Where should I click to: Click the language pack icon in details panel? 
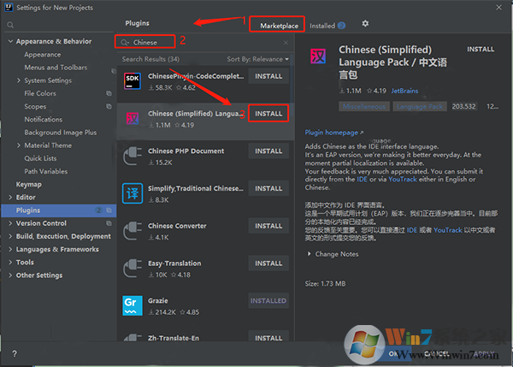point(318,56)
